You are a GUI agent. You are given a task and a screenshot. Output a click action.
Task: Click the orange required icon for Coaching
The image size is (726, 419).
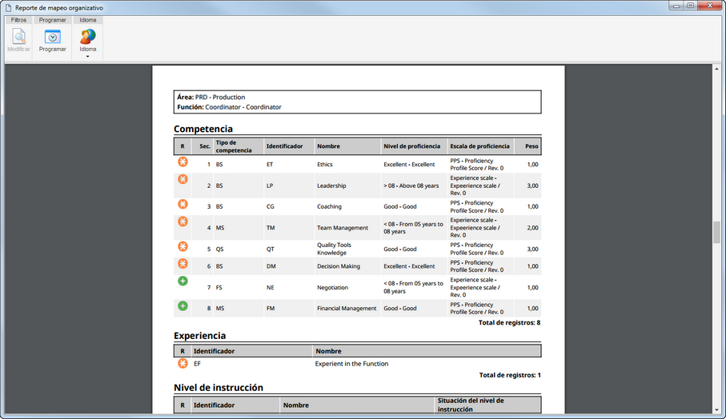(x=183, y=204)
